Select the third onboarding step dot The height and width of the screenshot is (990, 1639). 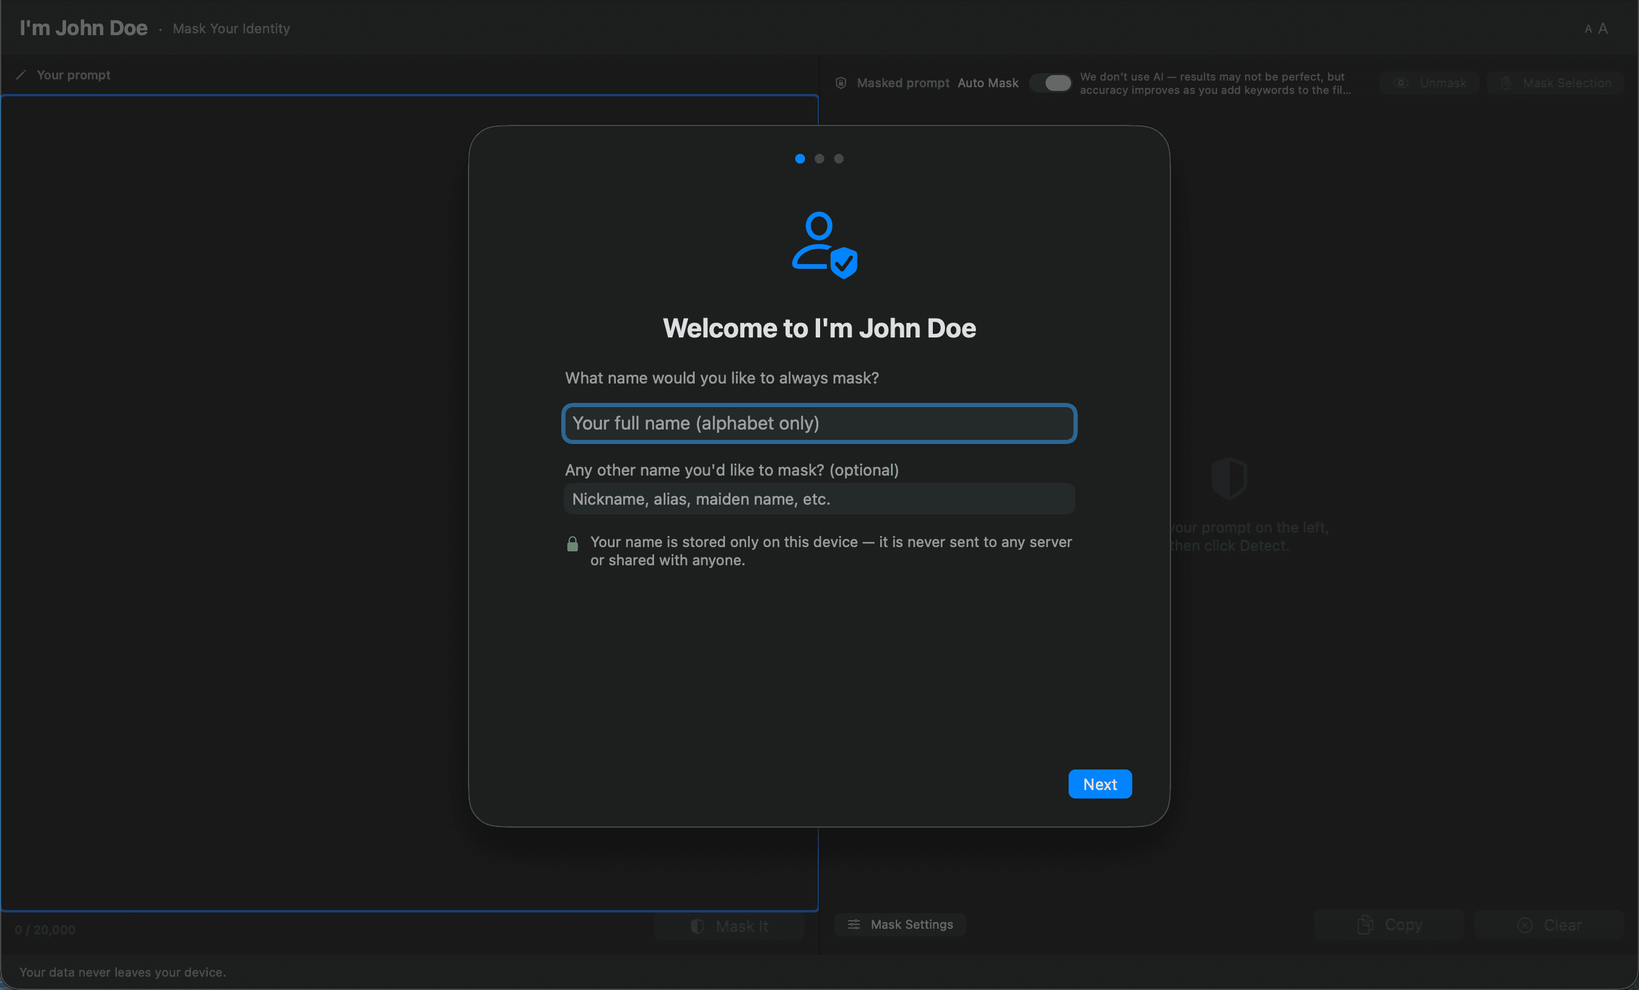click(838, 158)
